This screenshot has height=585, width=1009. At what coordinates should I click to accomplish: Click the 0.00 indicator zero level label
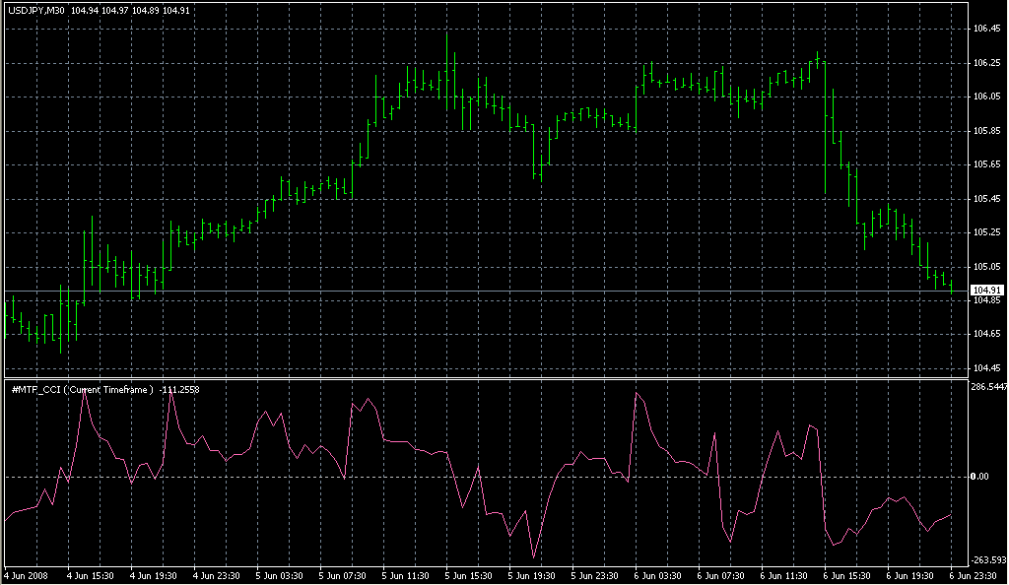coord(979,477)
